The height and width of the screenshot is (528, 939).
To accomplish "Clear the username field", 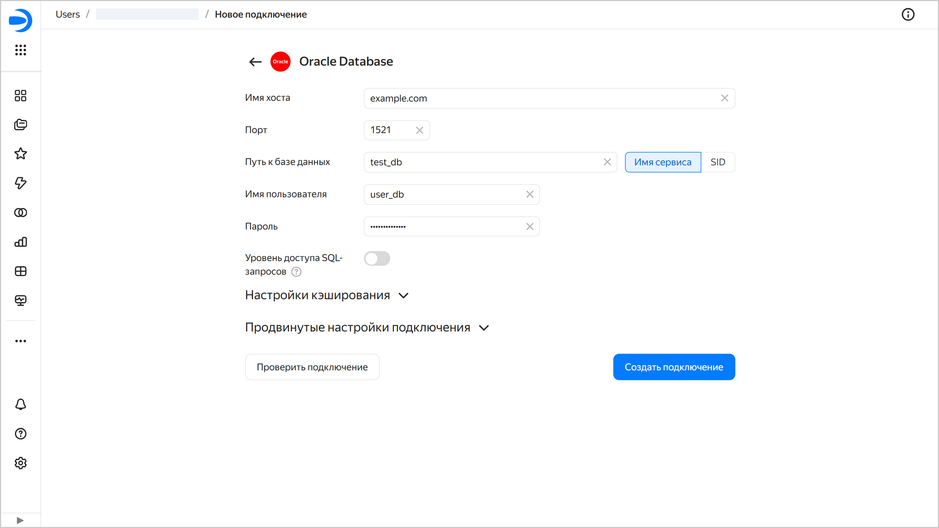I will (530, 194).
